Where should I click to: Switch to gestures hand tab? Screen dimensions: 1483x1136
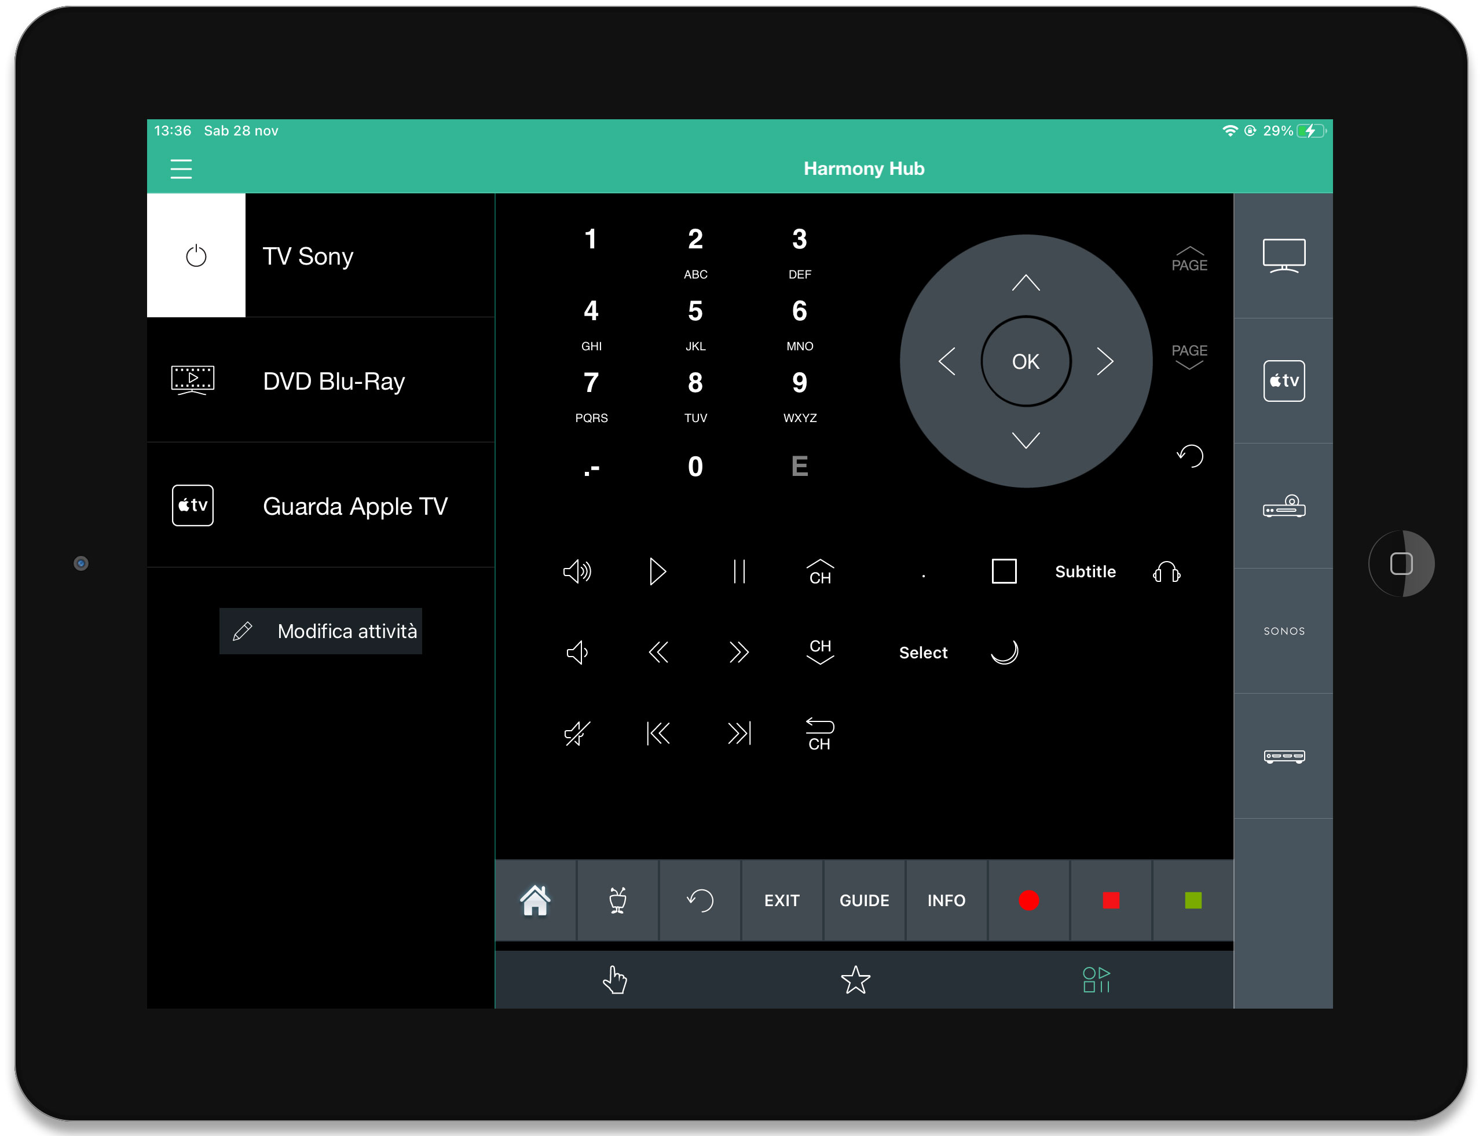point(615,980)
